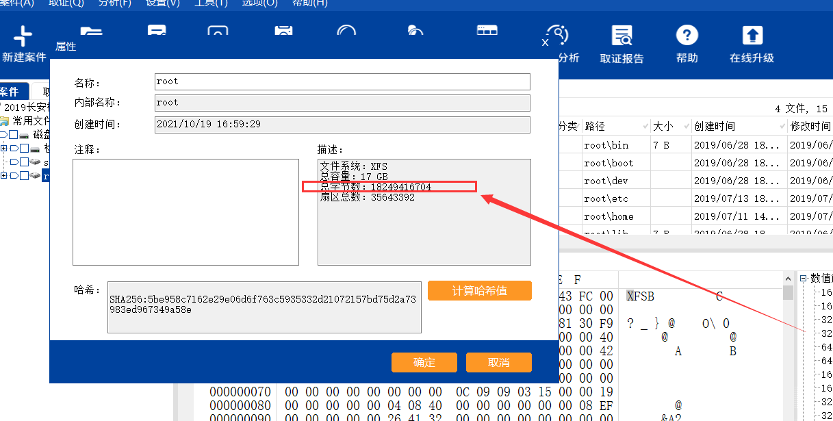
Task: Open the 帮助 help icon
Action: coord(687,45)
